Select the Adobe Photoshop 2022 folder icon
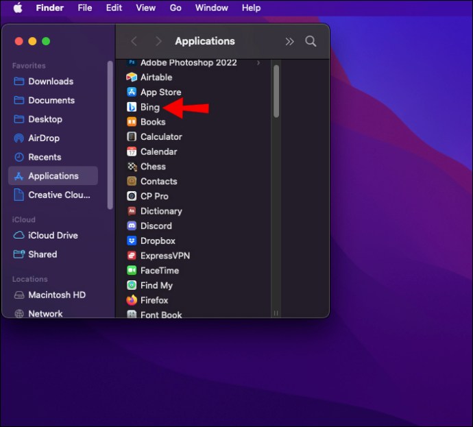Screen dimensions: 473x427 (132, 62)
